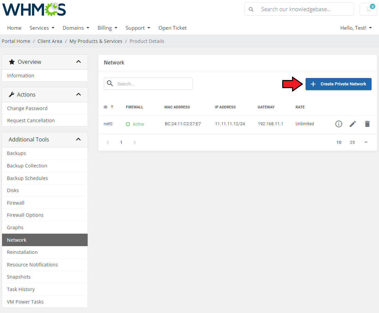Viewport: 379px width, 313px height.
Task: Edit the net0 network with pencil icon
Action: [353, 124]
